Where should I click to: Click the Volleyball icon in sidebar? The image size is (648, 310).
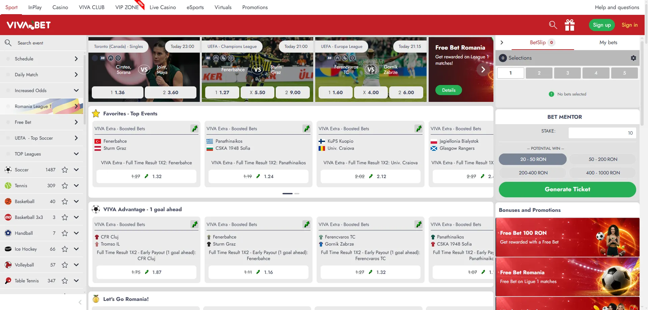(x=8, y=265)
